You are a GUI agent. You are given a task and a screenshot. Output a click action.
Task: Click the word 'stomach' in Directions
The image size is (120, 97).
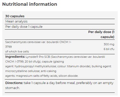point(12,88)
